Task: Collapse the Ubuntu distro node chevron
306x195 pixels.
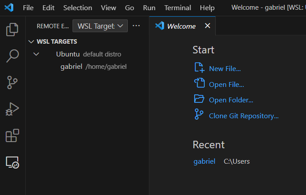Action: pos(36,54)
